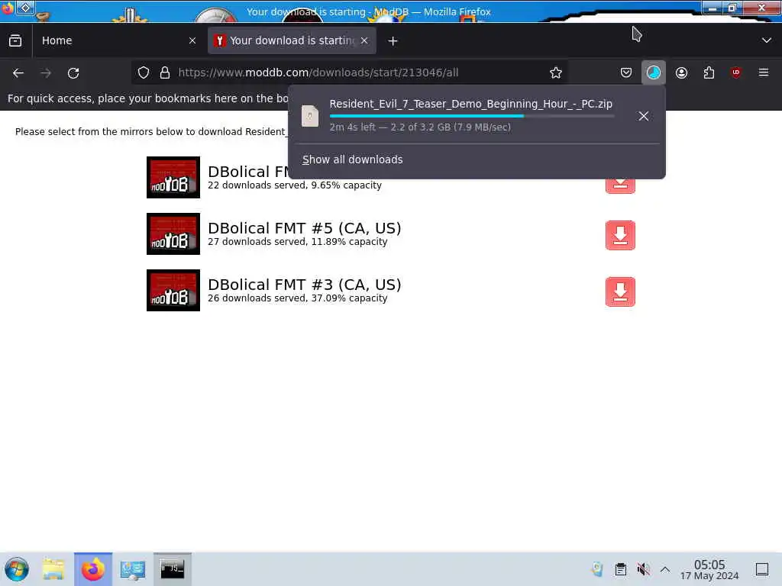The width and height of the screenshot is (782, 586).
Task: Save page to Pocket
Action: click(x=626, y=72)
